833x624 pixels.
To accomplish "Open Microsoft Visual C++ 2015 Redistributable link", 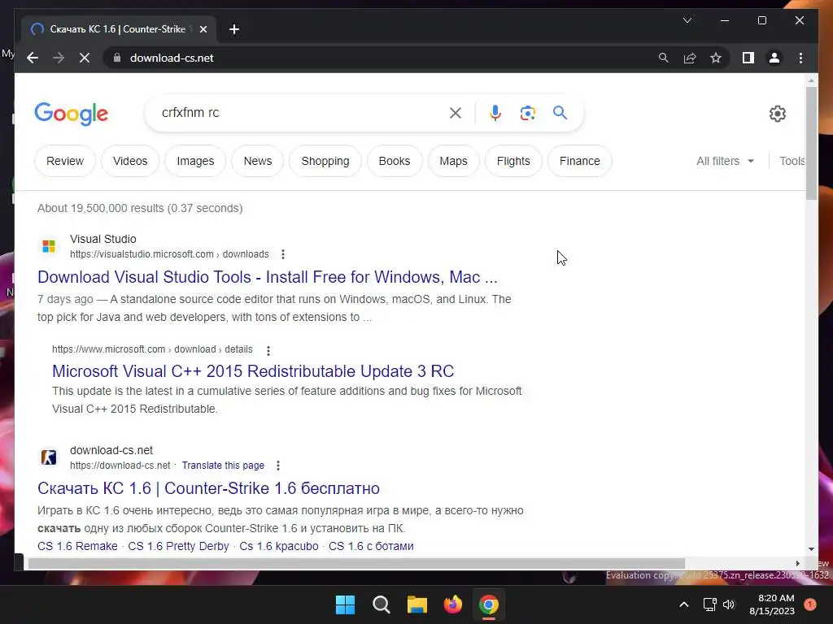I will [x=253, y=370].
